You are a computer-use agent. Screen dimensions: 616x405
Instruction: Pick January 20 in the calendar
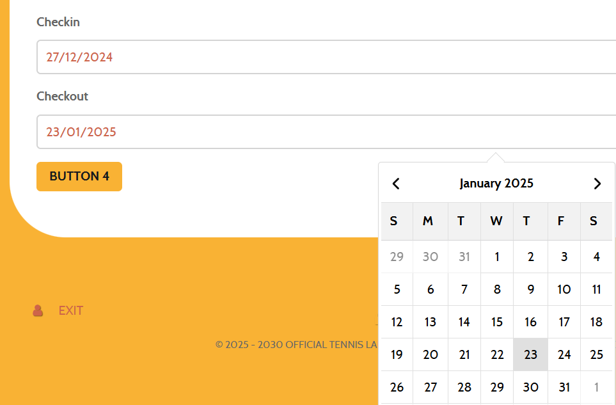[x=430, y=354]
